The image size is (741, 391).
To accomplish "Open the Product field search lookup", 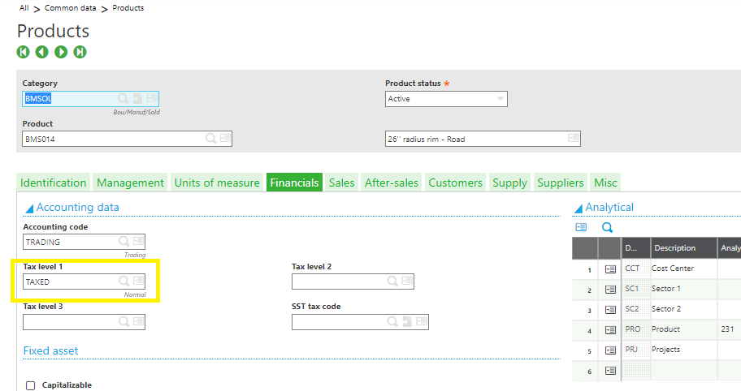I will [210, 139].
